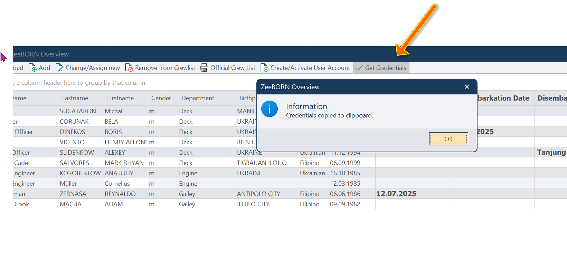Click firstname BELA cell
The width and height of the screenshot is (567, 258).
[126, 122]
